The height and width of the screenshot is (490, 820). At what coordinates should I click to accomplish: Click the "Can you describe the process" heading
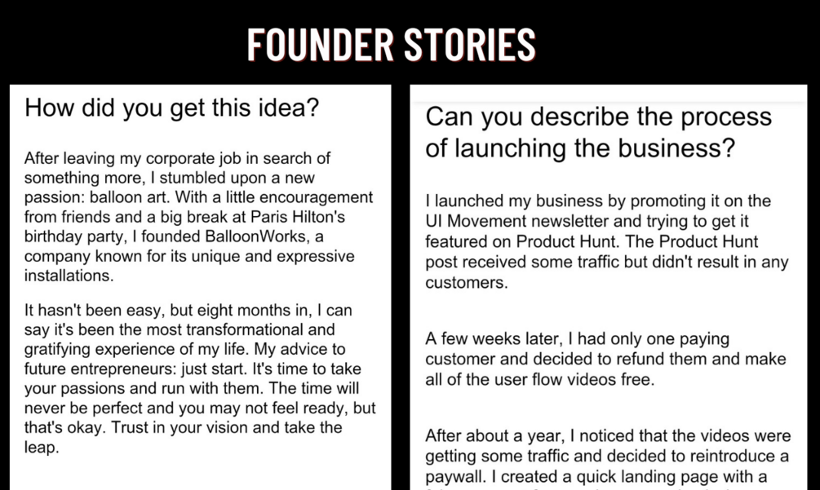coord(598,117)
